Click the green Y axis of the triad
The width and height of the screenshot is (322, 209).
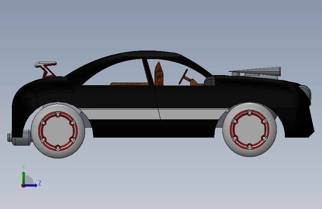point(24,178)
